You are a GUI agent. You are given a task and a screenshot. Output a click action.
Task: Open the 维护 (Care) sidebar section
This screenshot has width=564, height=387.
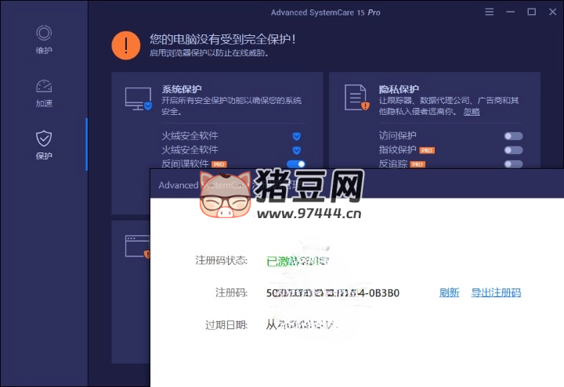point(44,40)
